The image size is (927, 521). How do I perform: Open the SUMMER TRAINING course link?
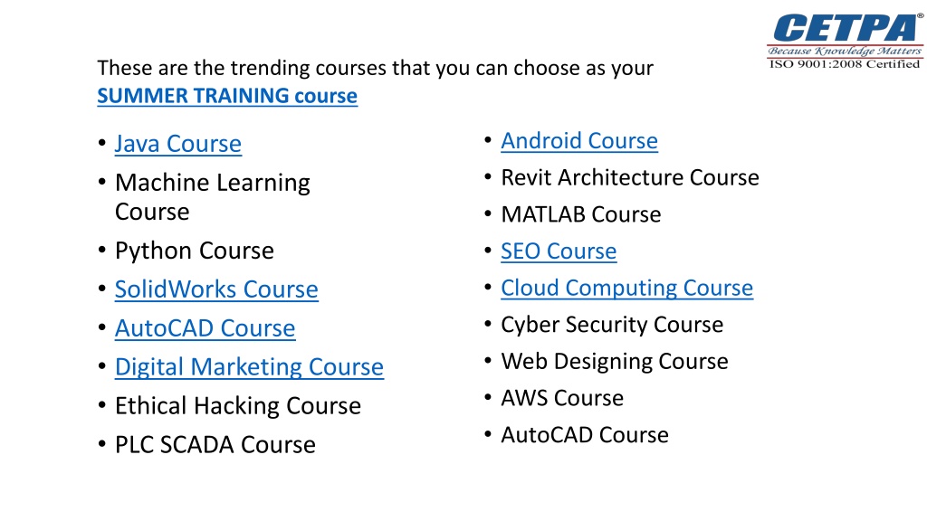coord(227,96)
